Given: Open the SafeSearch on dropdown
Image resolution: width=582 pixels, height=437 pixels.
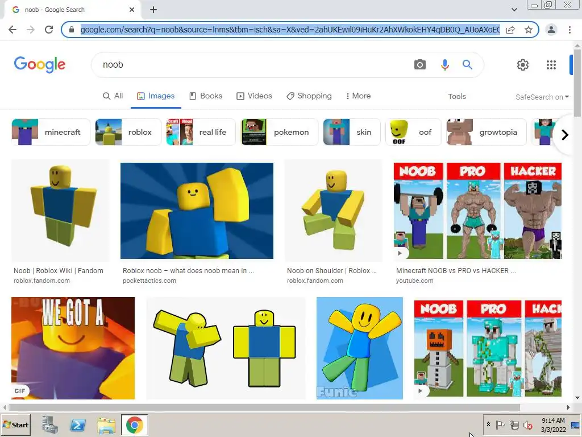Looking at the screenshot, I should coord(542,97).
